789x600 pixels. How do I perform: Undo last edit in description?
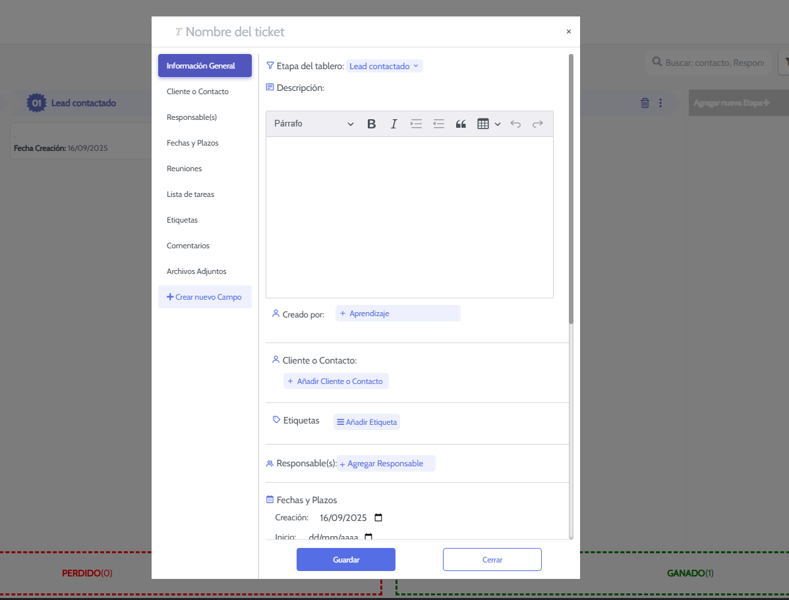(x=515, y=124)
